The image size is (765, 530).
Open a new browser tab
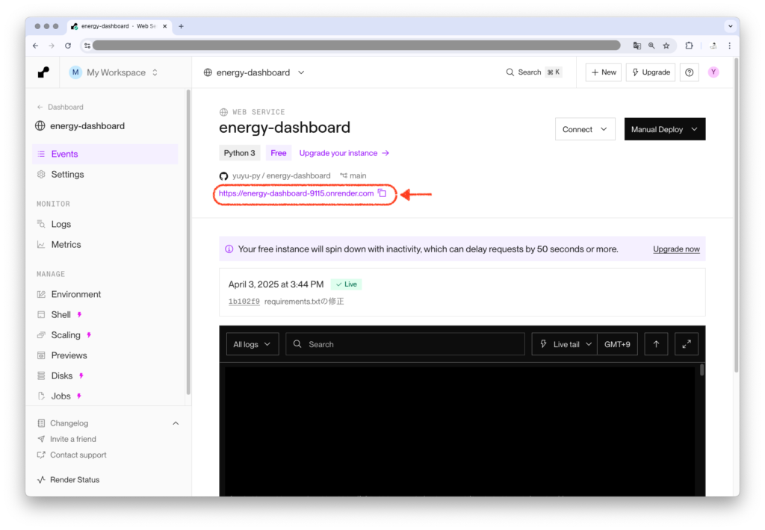(x=181, y=26)
